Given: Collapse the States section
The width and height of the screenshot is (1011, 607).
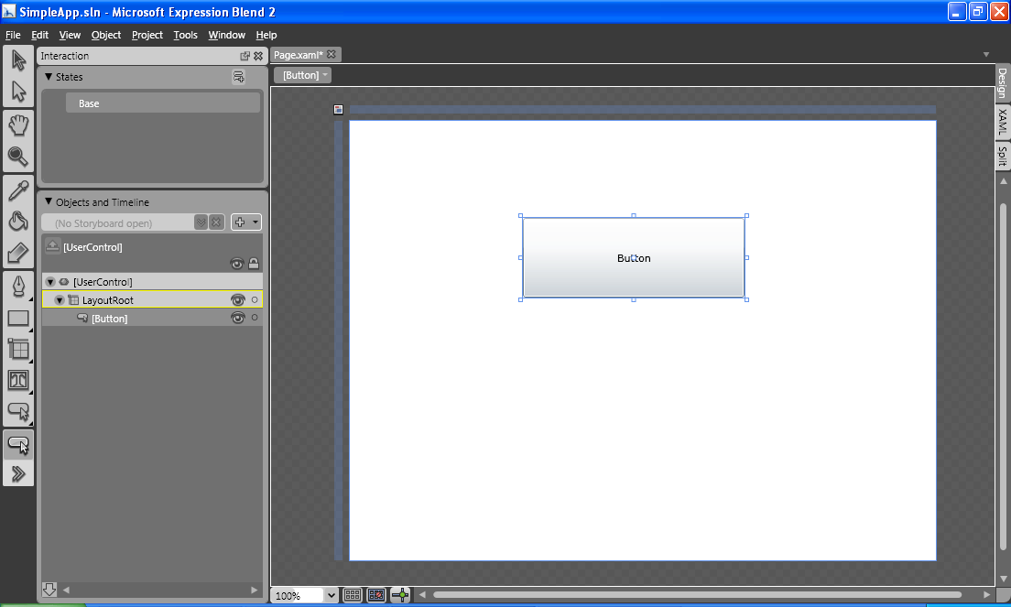Looking at the screenshot, I should point(49,77).
